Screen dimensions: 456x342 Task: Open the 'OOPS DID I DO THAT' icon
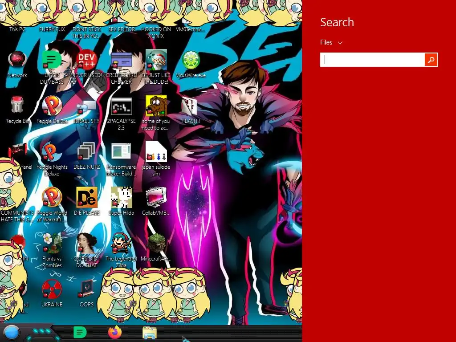point(87,243)
